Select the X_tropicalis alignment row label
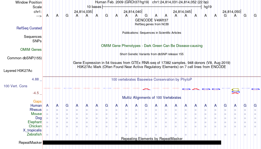This screenshot has width=261, height=149. [x=32, y=130]
